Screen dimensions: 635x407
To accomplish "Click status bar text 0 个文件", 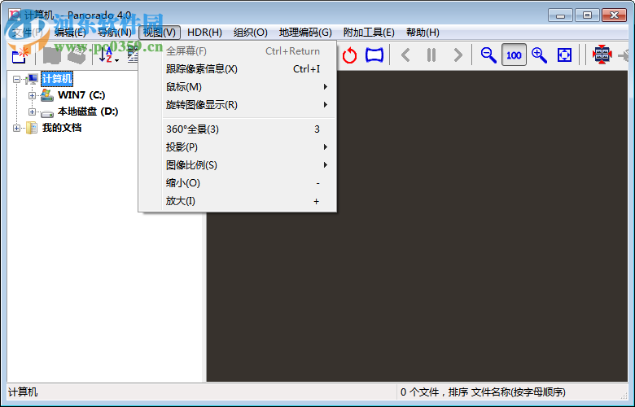I will point(419,392).
